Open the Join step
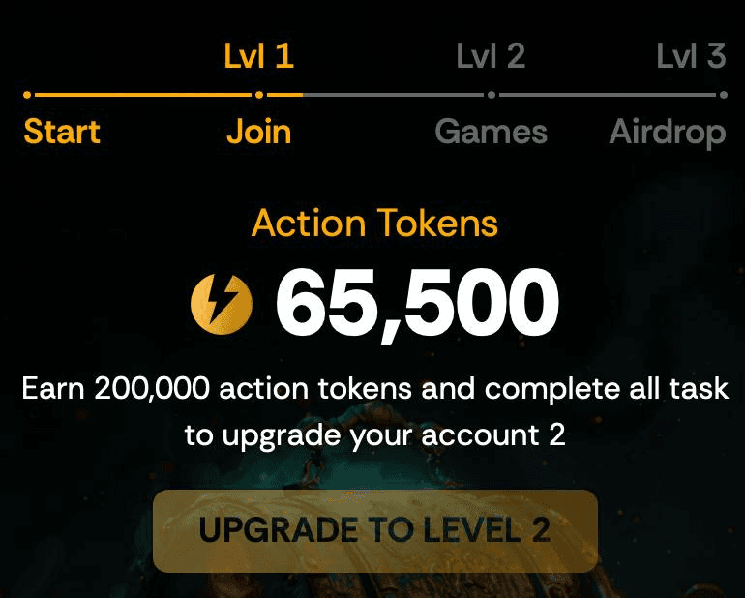 click(259, 132)
